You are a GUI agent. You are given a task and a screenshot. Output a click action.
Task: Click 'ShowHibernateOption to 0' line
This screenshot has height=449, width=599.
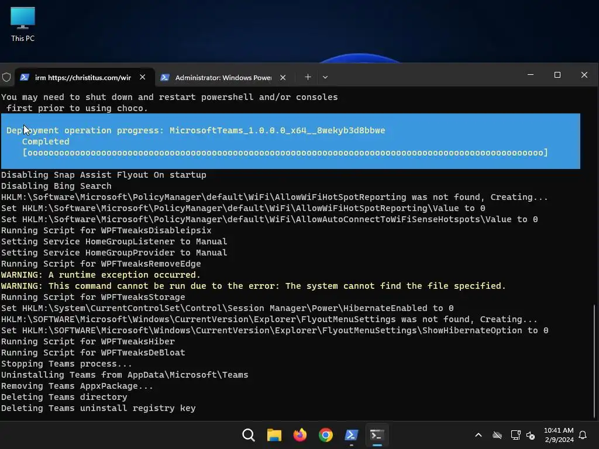275,330
